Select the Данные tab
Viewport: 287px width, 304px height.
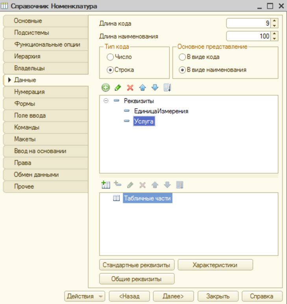[x=46, y=80]
